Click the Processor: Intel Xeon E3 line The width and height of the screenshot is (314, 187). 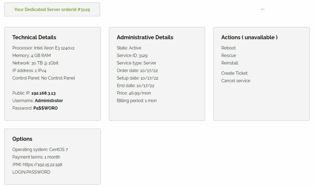[43, 48]
